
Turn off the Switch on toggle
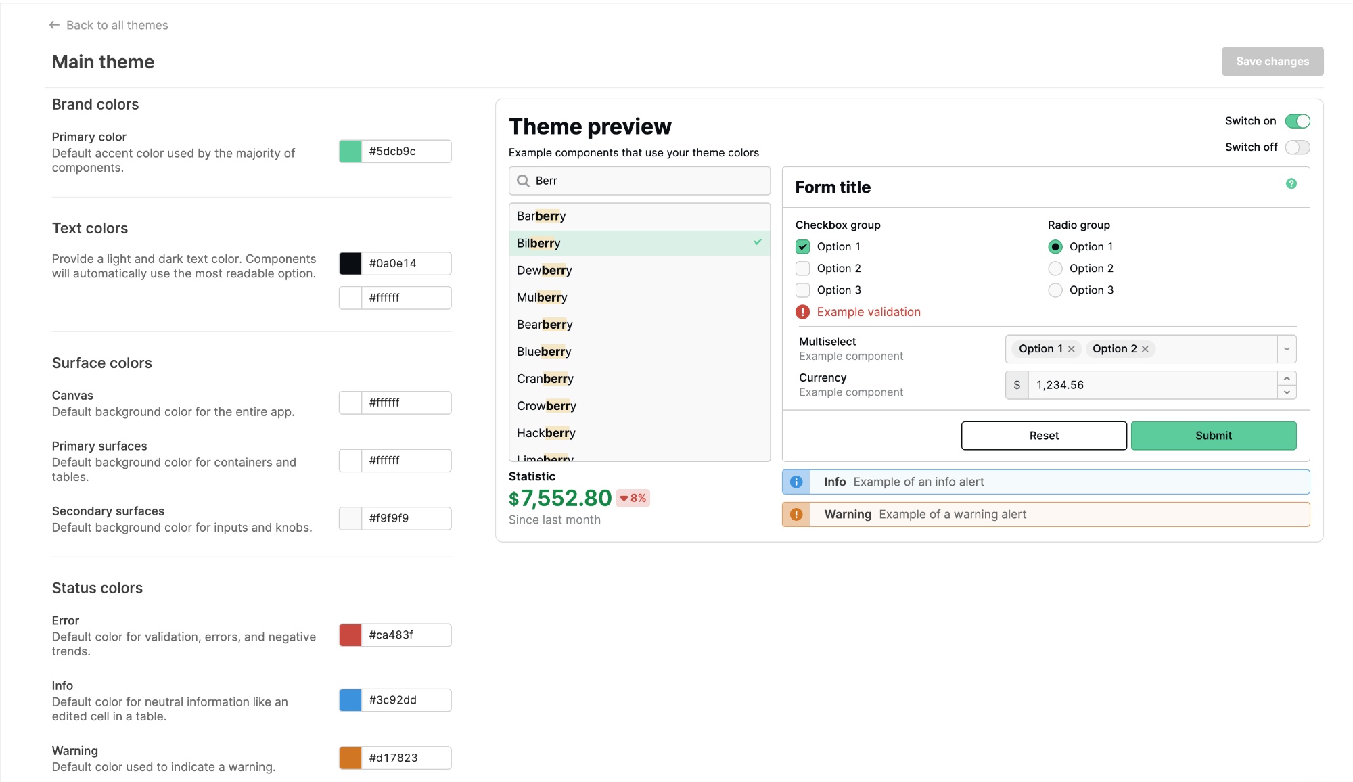(x=1298, y=121)
